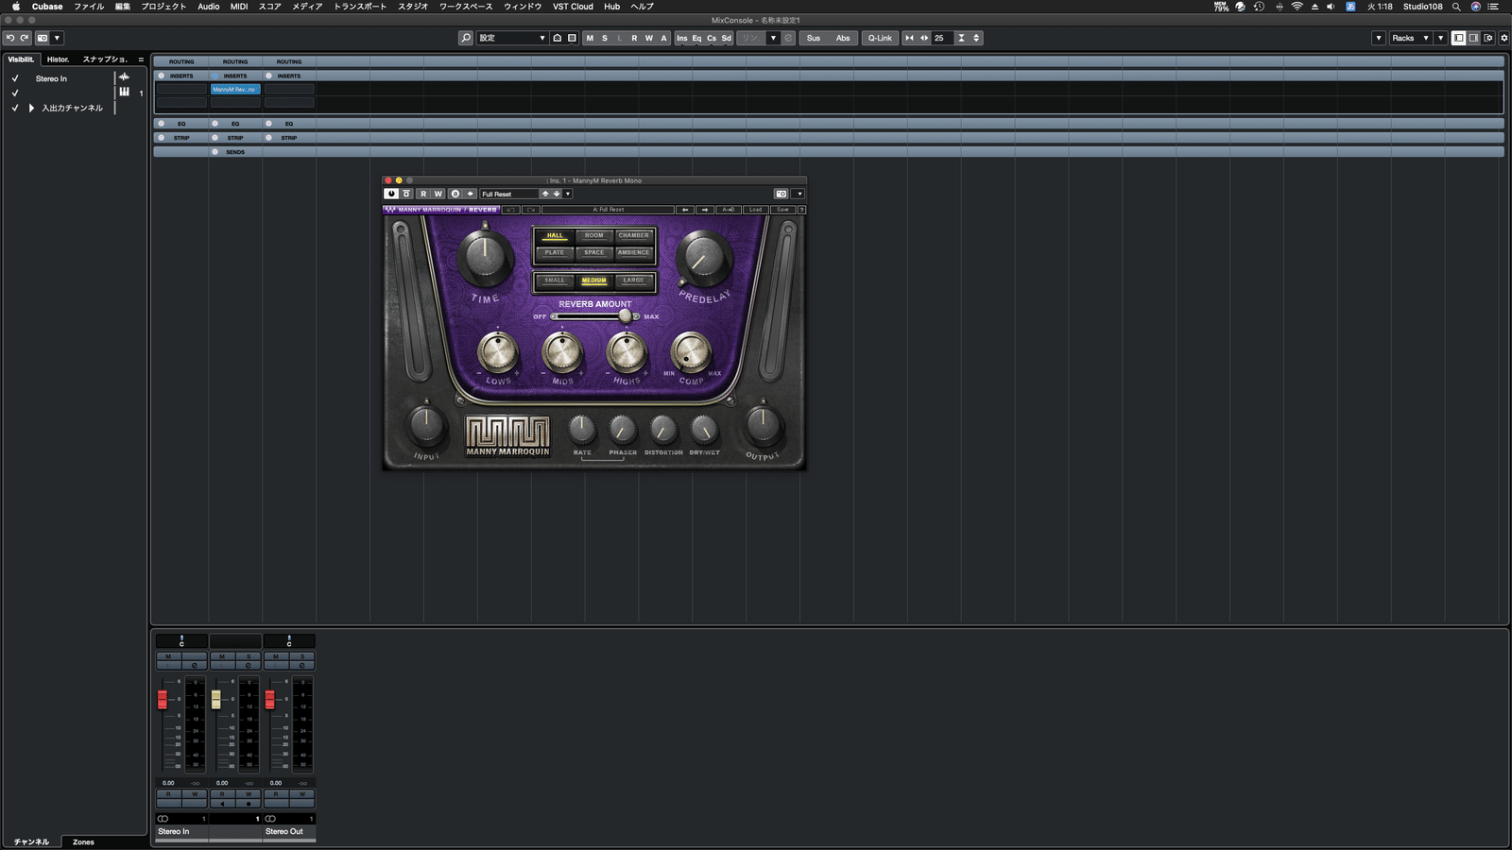Open the MIDI menu
The height and width of the screenshot is (850, 1512).
(239, 7)
